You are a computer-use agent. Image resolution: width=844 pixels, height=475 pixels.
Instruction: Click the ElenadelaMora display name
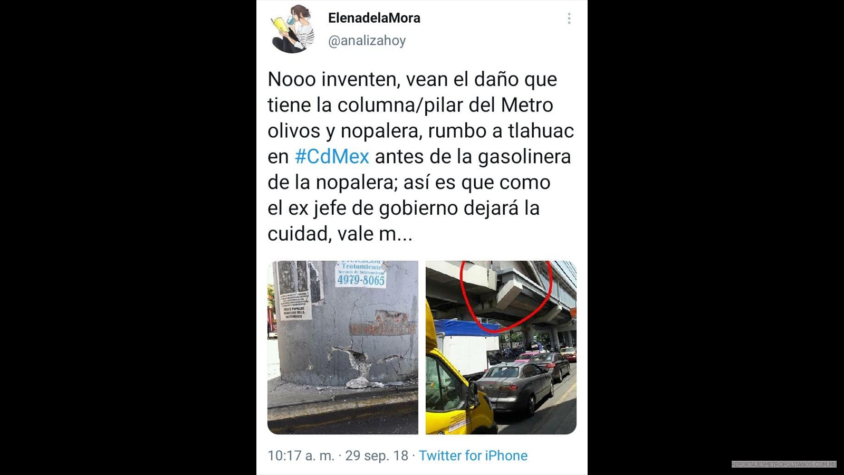pos(374,18)
